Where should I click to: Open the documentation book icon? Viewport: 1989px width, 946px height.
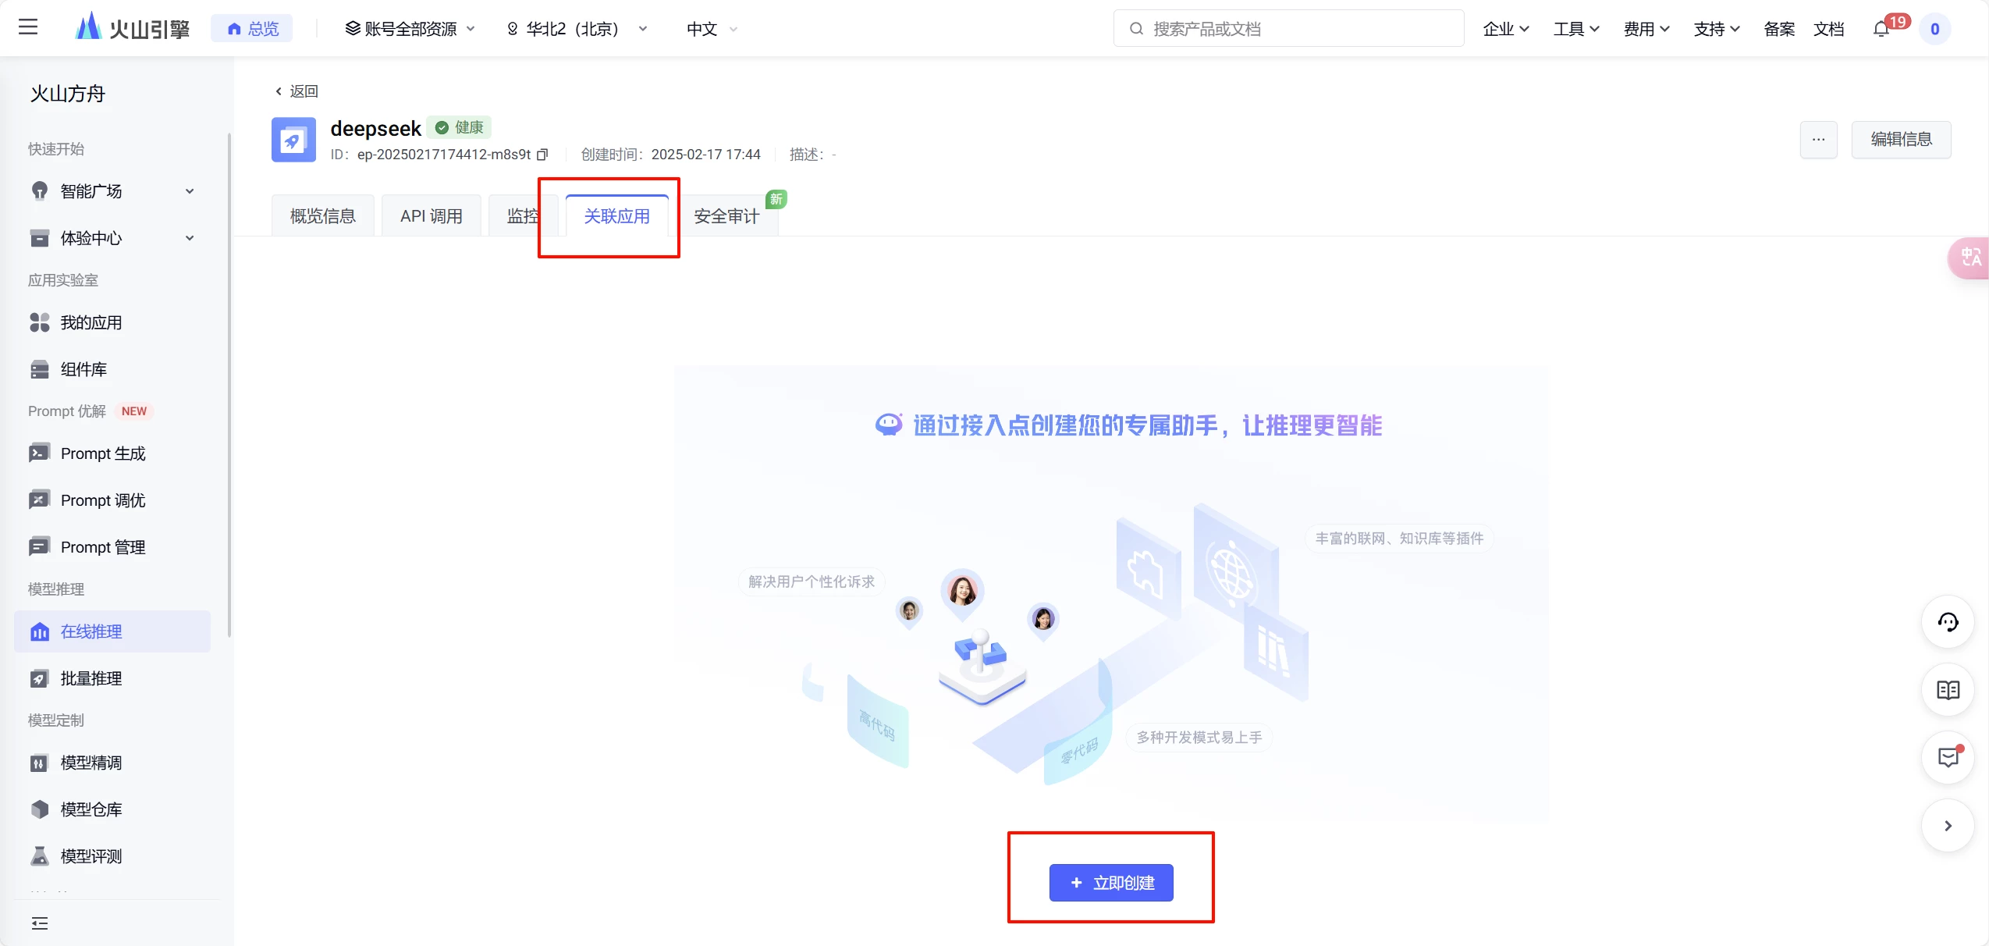pos(1948,690)
